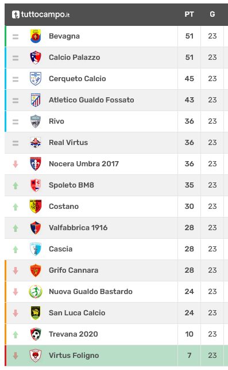Sort by the PT column header
228x370 pixels.
(189, 14)
